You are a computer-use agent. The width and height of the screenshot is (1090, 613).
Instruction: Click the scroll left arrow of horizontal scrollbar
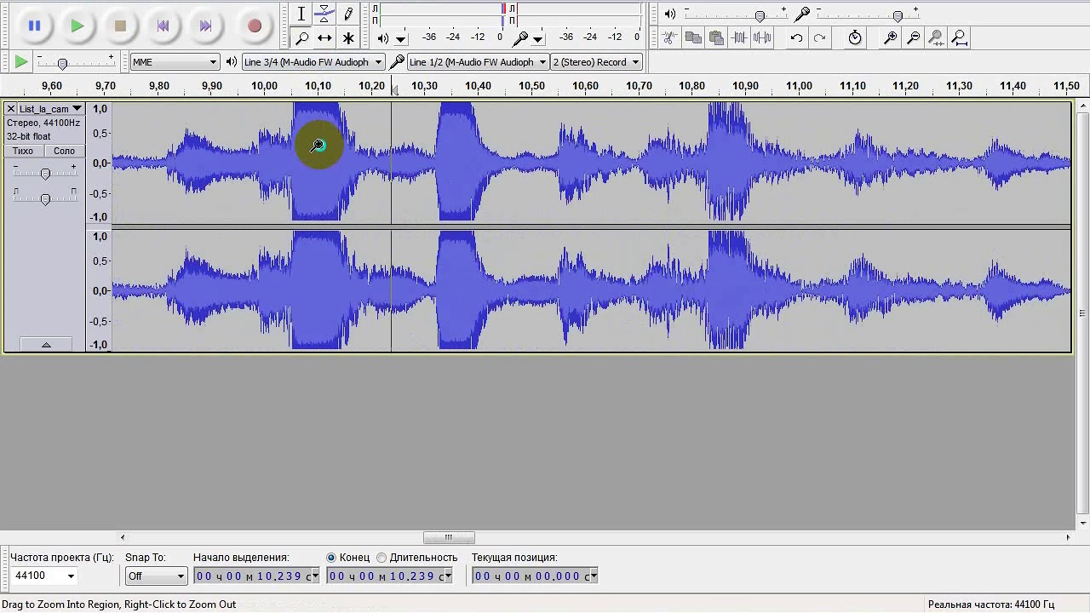point(123,537)
